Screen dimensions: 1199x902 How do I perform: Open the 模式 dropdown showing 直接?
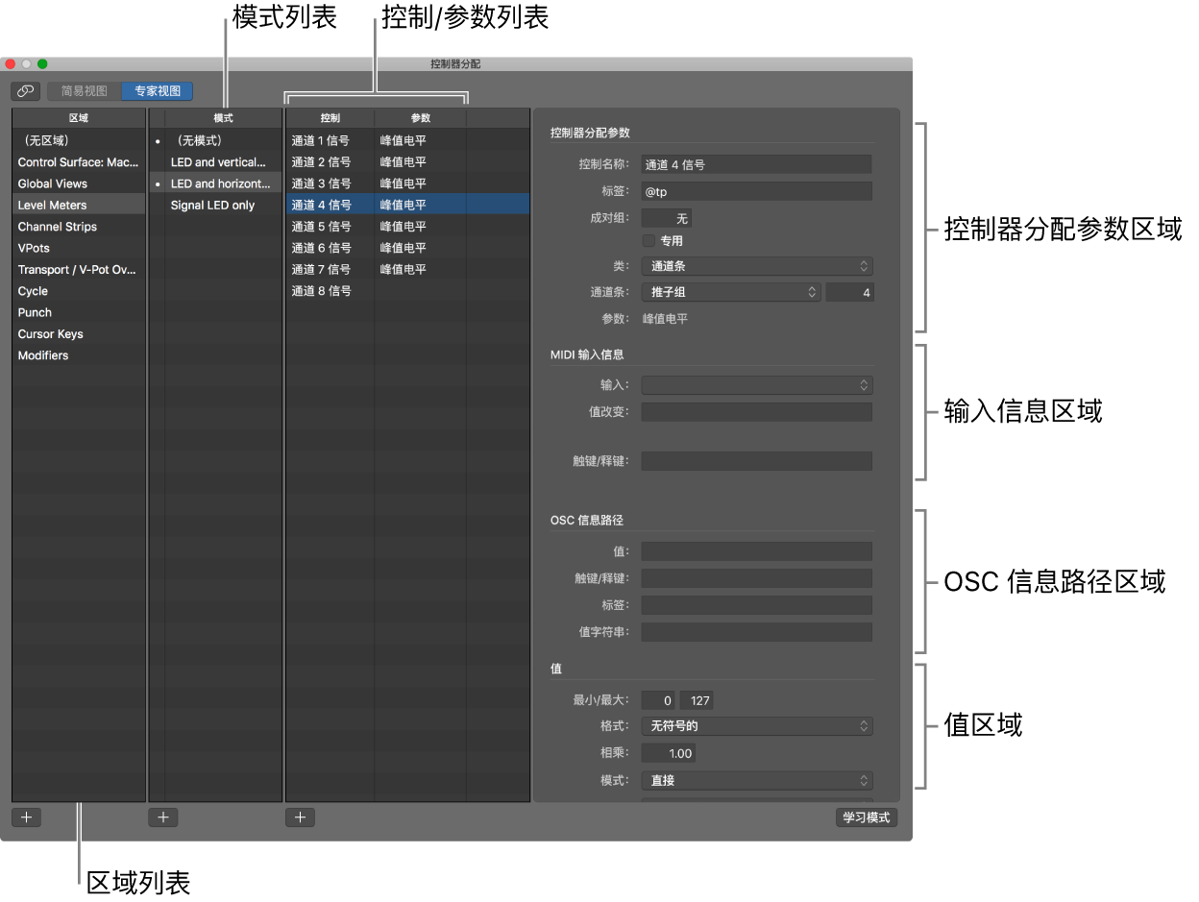click(757, 780)
